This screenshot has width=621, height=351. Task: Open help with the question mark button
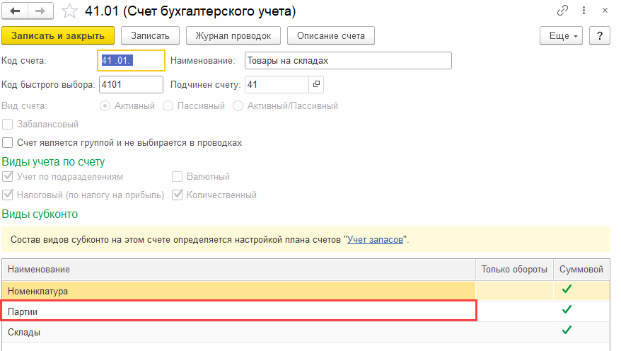coord(599,35)
